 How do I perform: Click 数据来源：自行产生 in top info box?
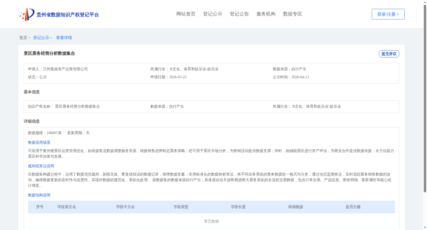click(x=290, y=69)
